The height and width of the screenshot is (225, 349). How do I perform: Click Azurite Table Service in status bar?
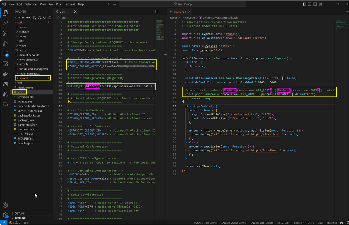[206, 223]
